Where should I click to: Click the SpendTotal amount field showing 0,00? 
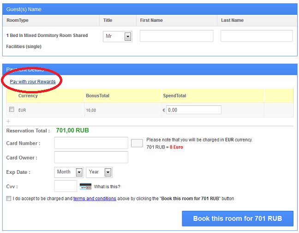click(x=193, y=110)
